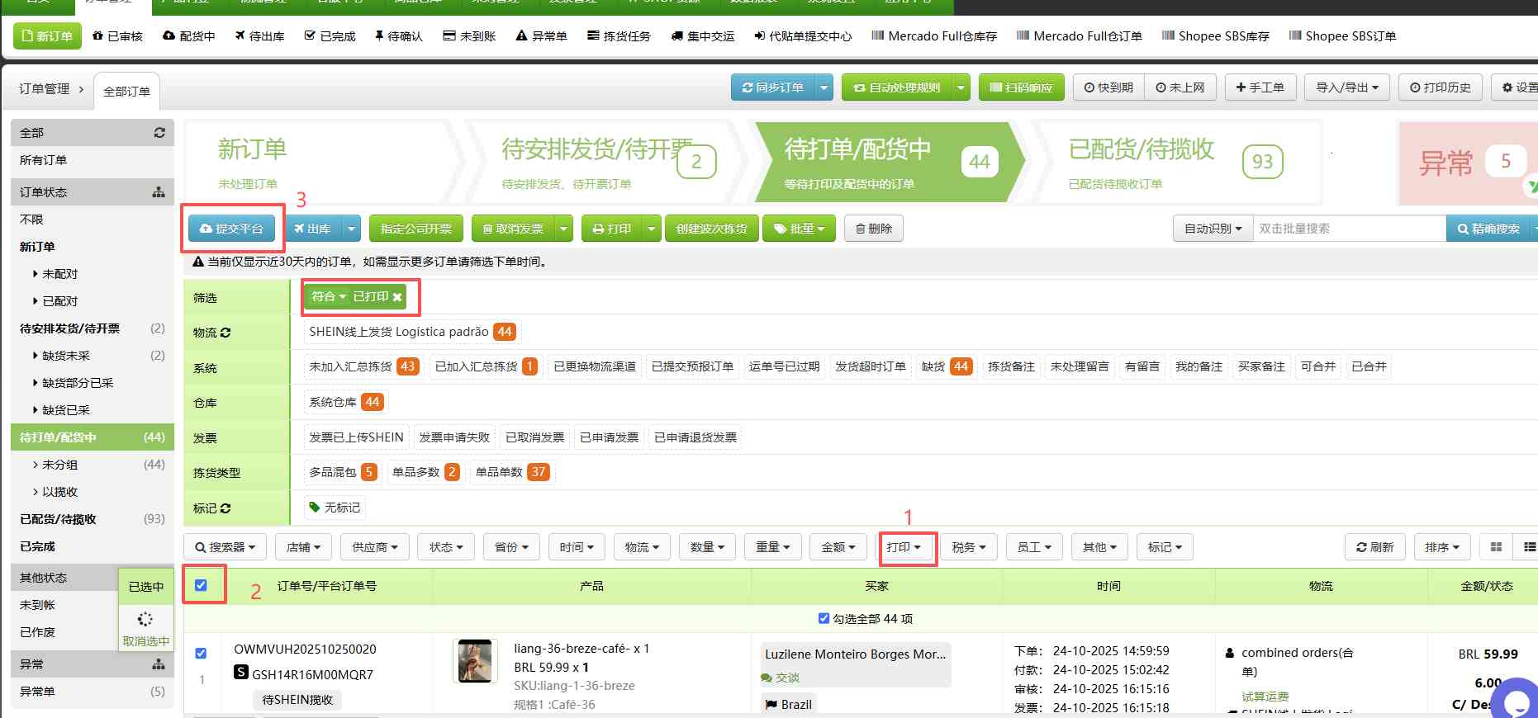Click the 自动处理规则 button
1538x718 pixels.
[x=896, y=87]
